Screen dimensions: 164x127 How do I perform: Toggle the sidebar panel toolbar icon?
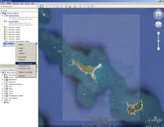point(42,6)
